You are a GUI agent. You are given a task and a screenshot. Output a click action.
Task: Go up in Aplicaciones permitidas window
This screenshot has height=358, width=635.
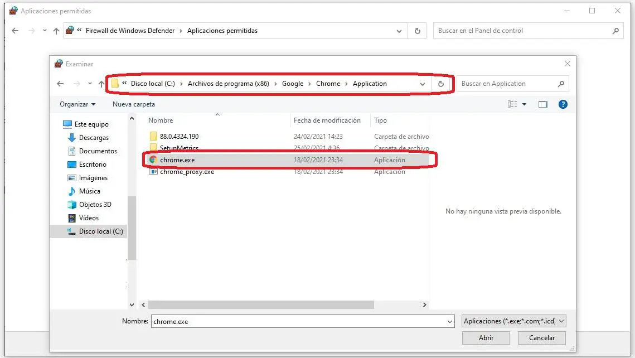click(56, 31)
